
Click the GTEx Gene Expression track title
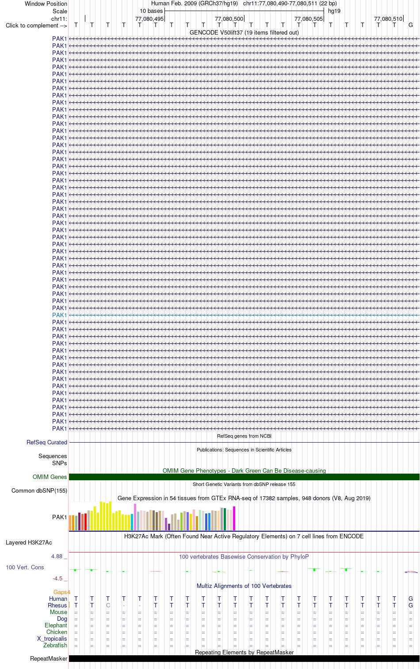coord(244,498)
